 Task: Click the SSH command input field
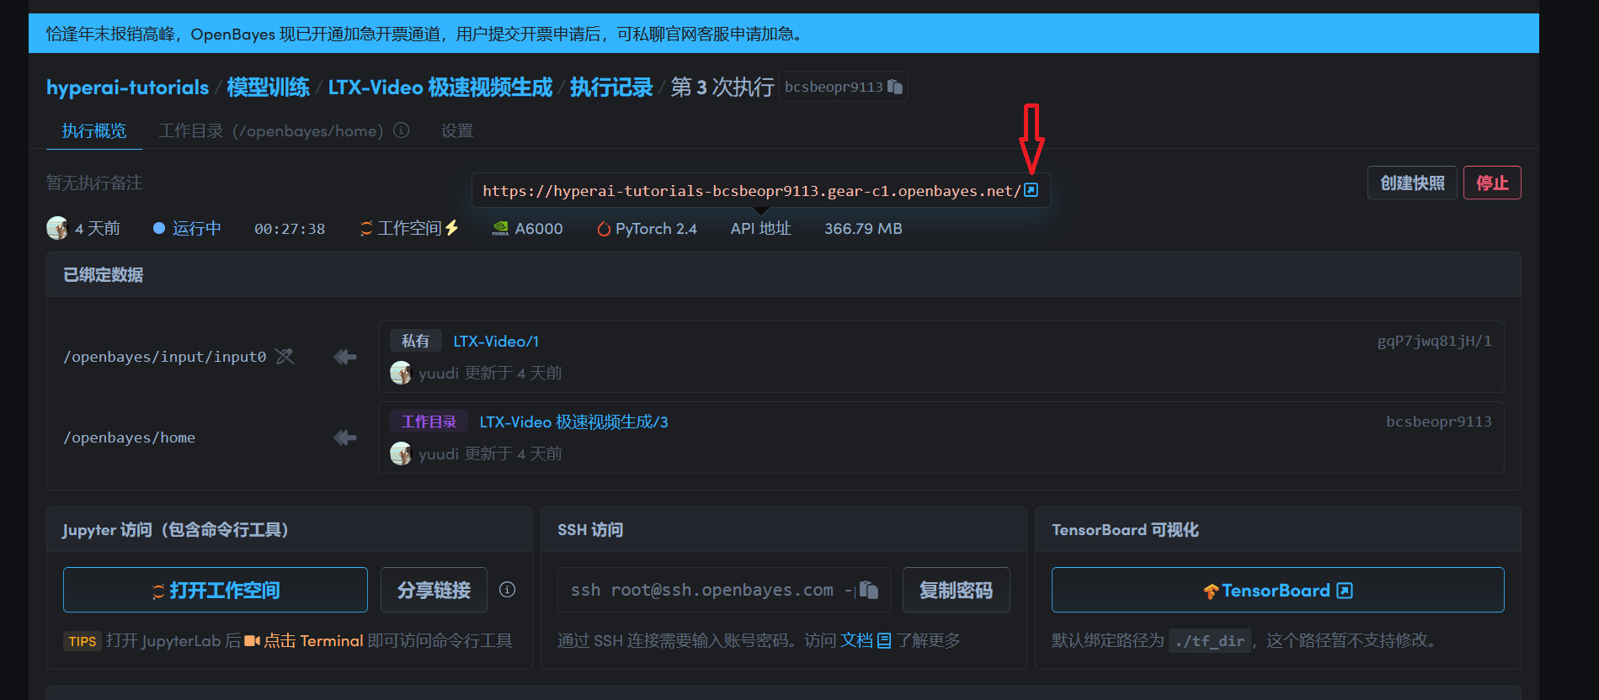pyautogui.click(x=703, y=590)
